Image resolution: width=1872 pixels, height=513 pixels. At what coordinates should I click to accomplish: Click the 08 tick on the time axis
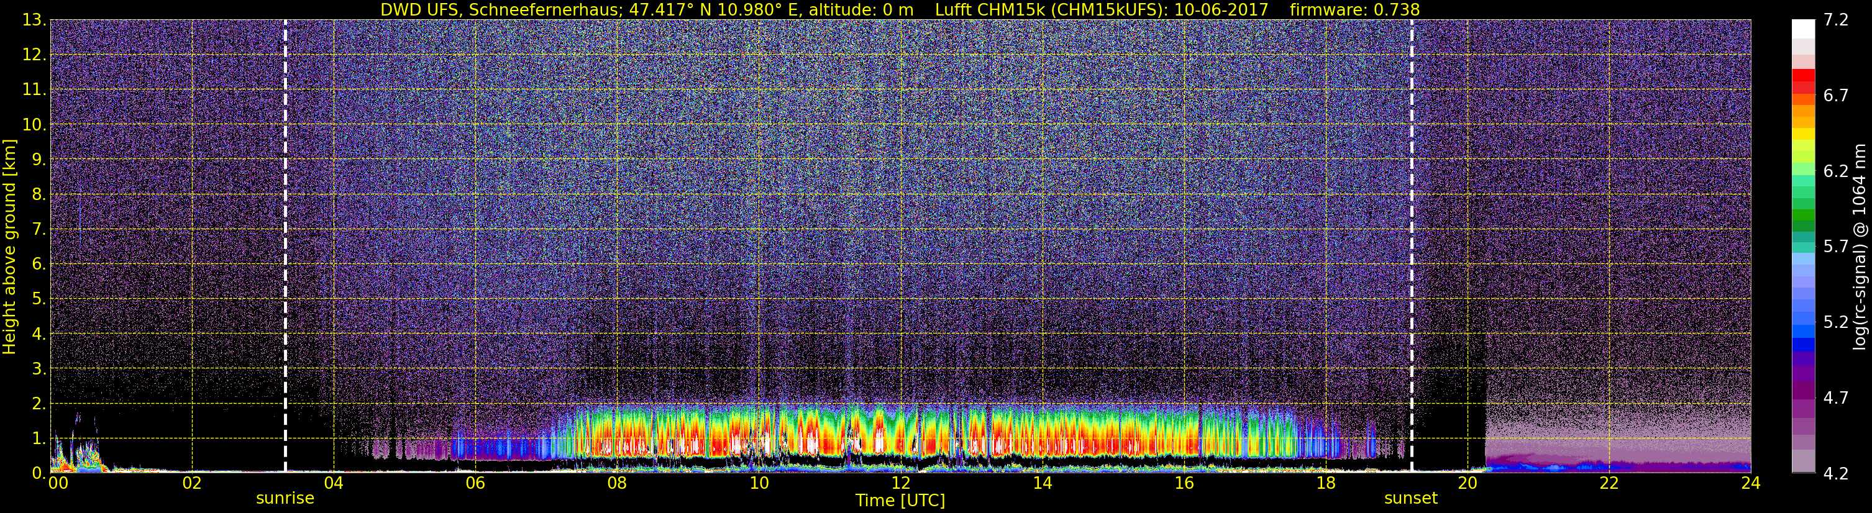point(617,484)
